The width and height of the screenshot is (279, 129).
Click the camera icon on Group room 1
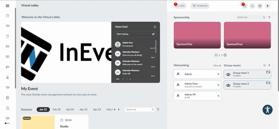(x=268, y=72)
